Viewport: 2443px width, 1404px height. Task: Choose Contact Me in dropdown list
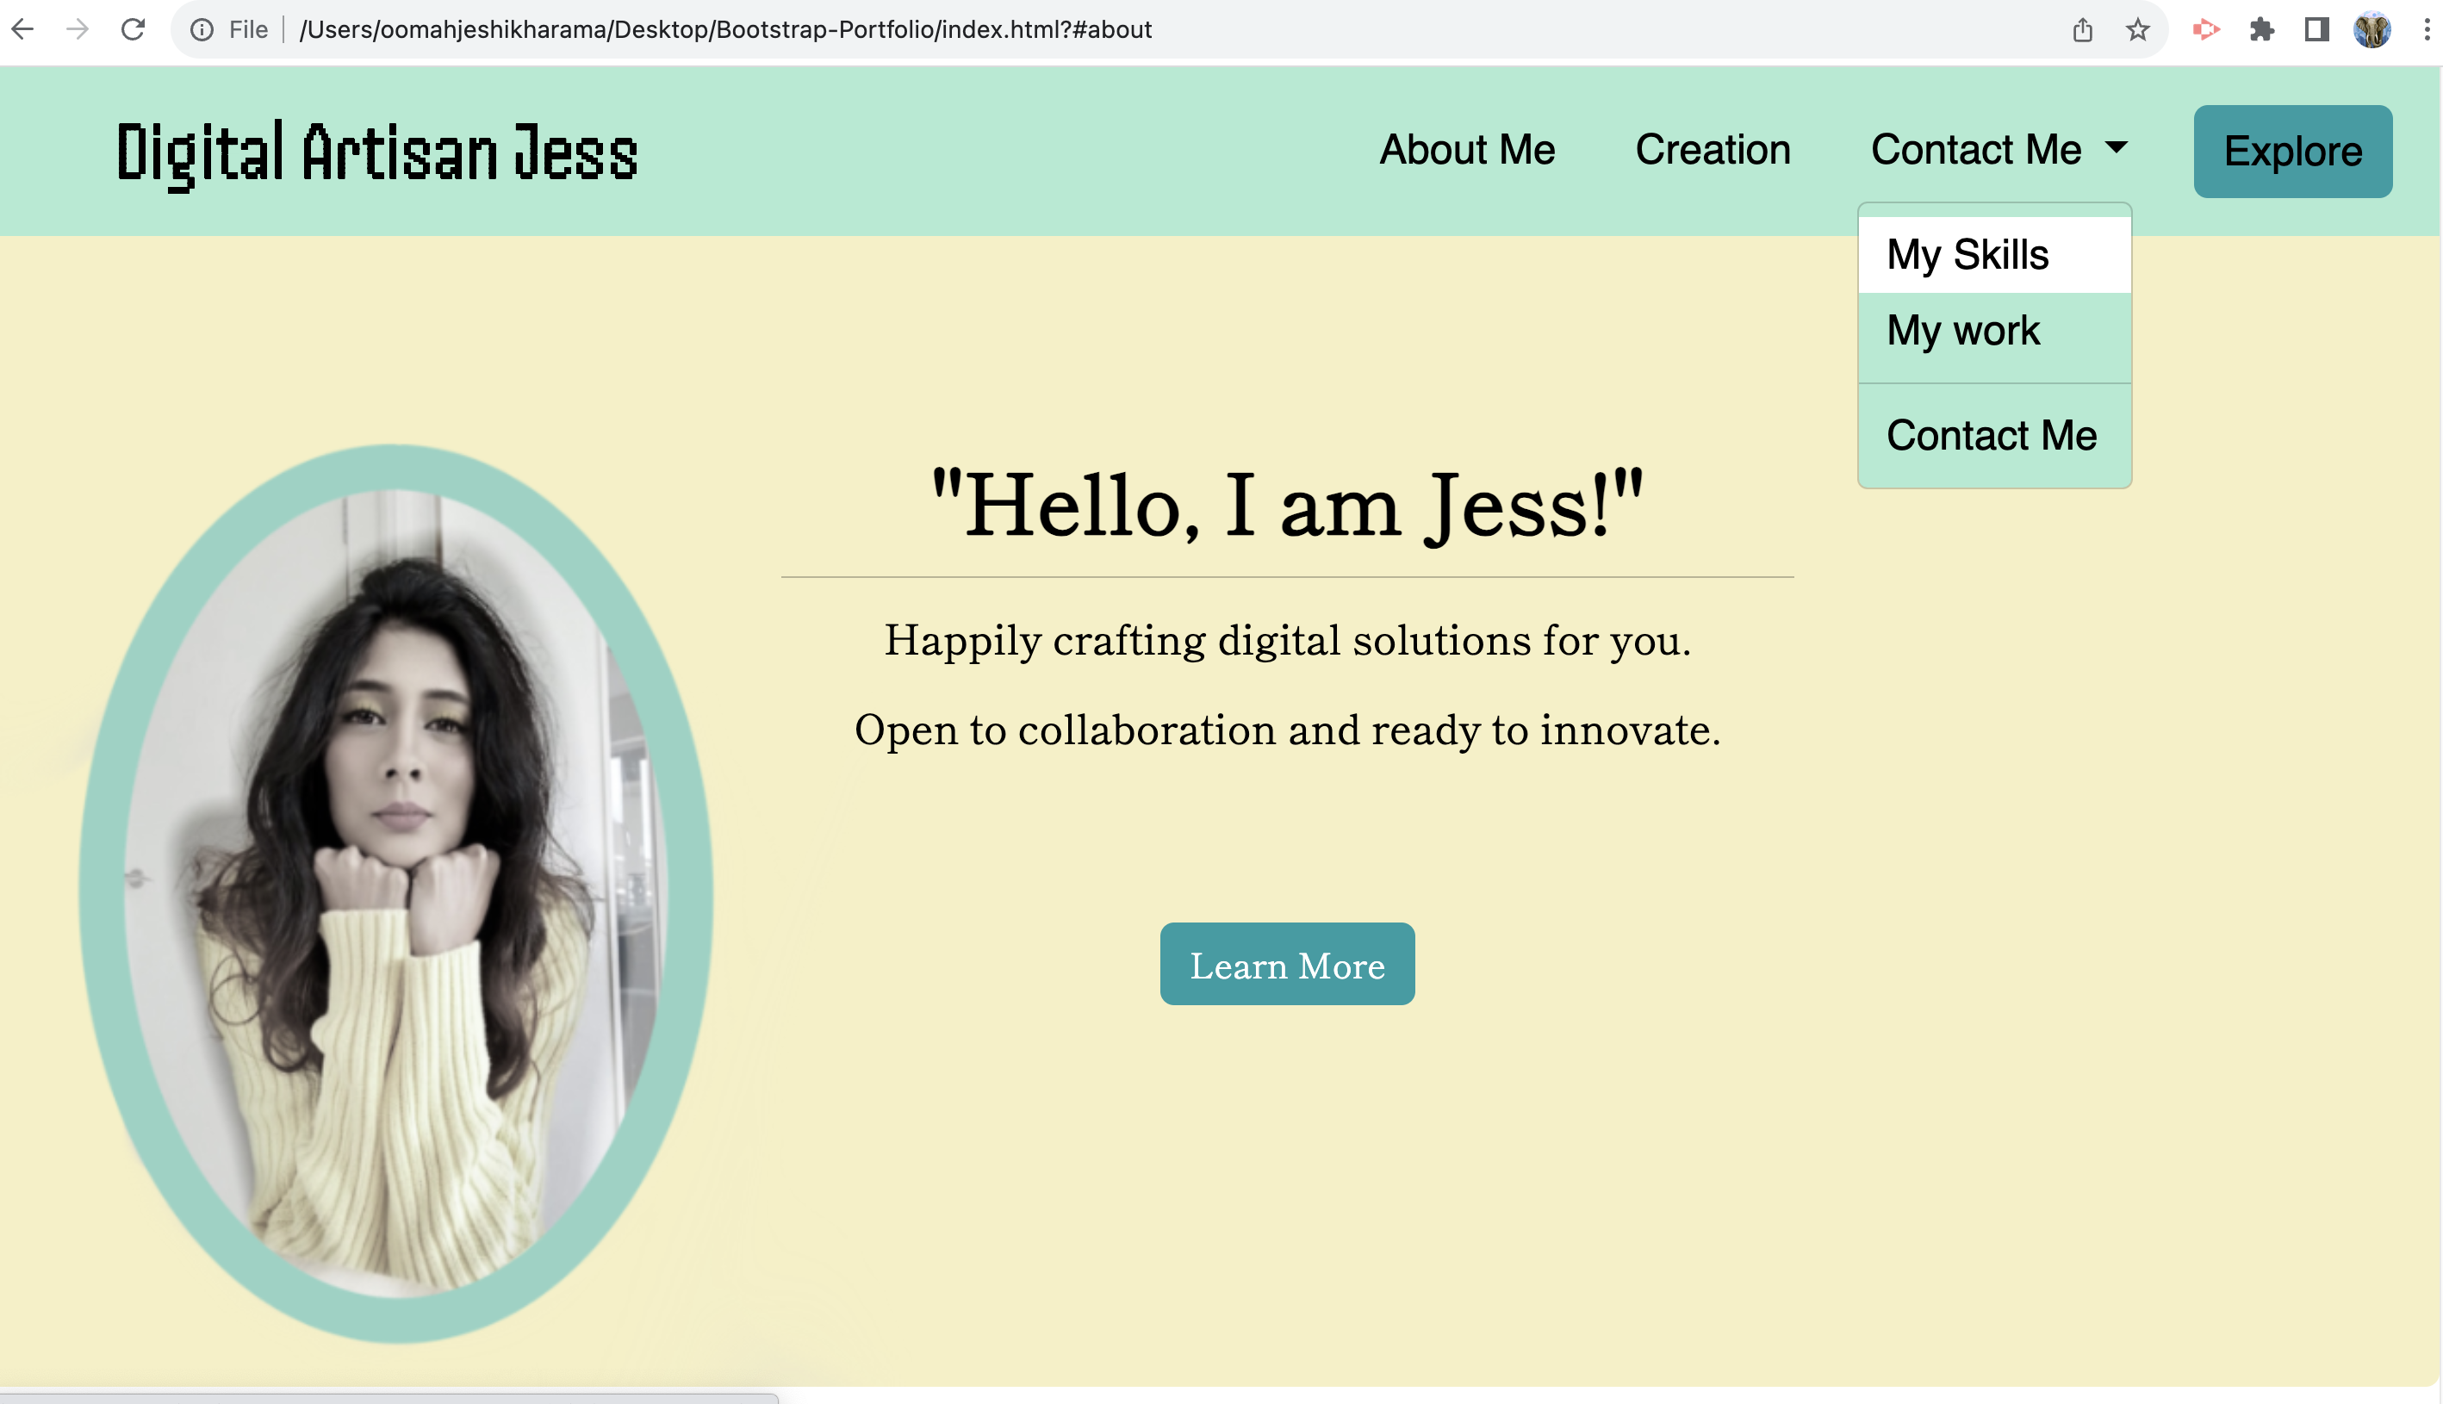1992,436
